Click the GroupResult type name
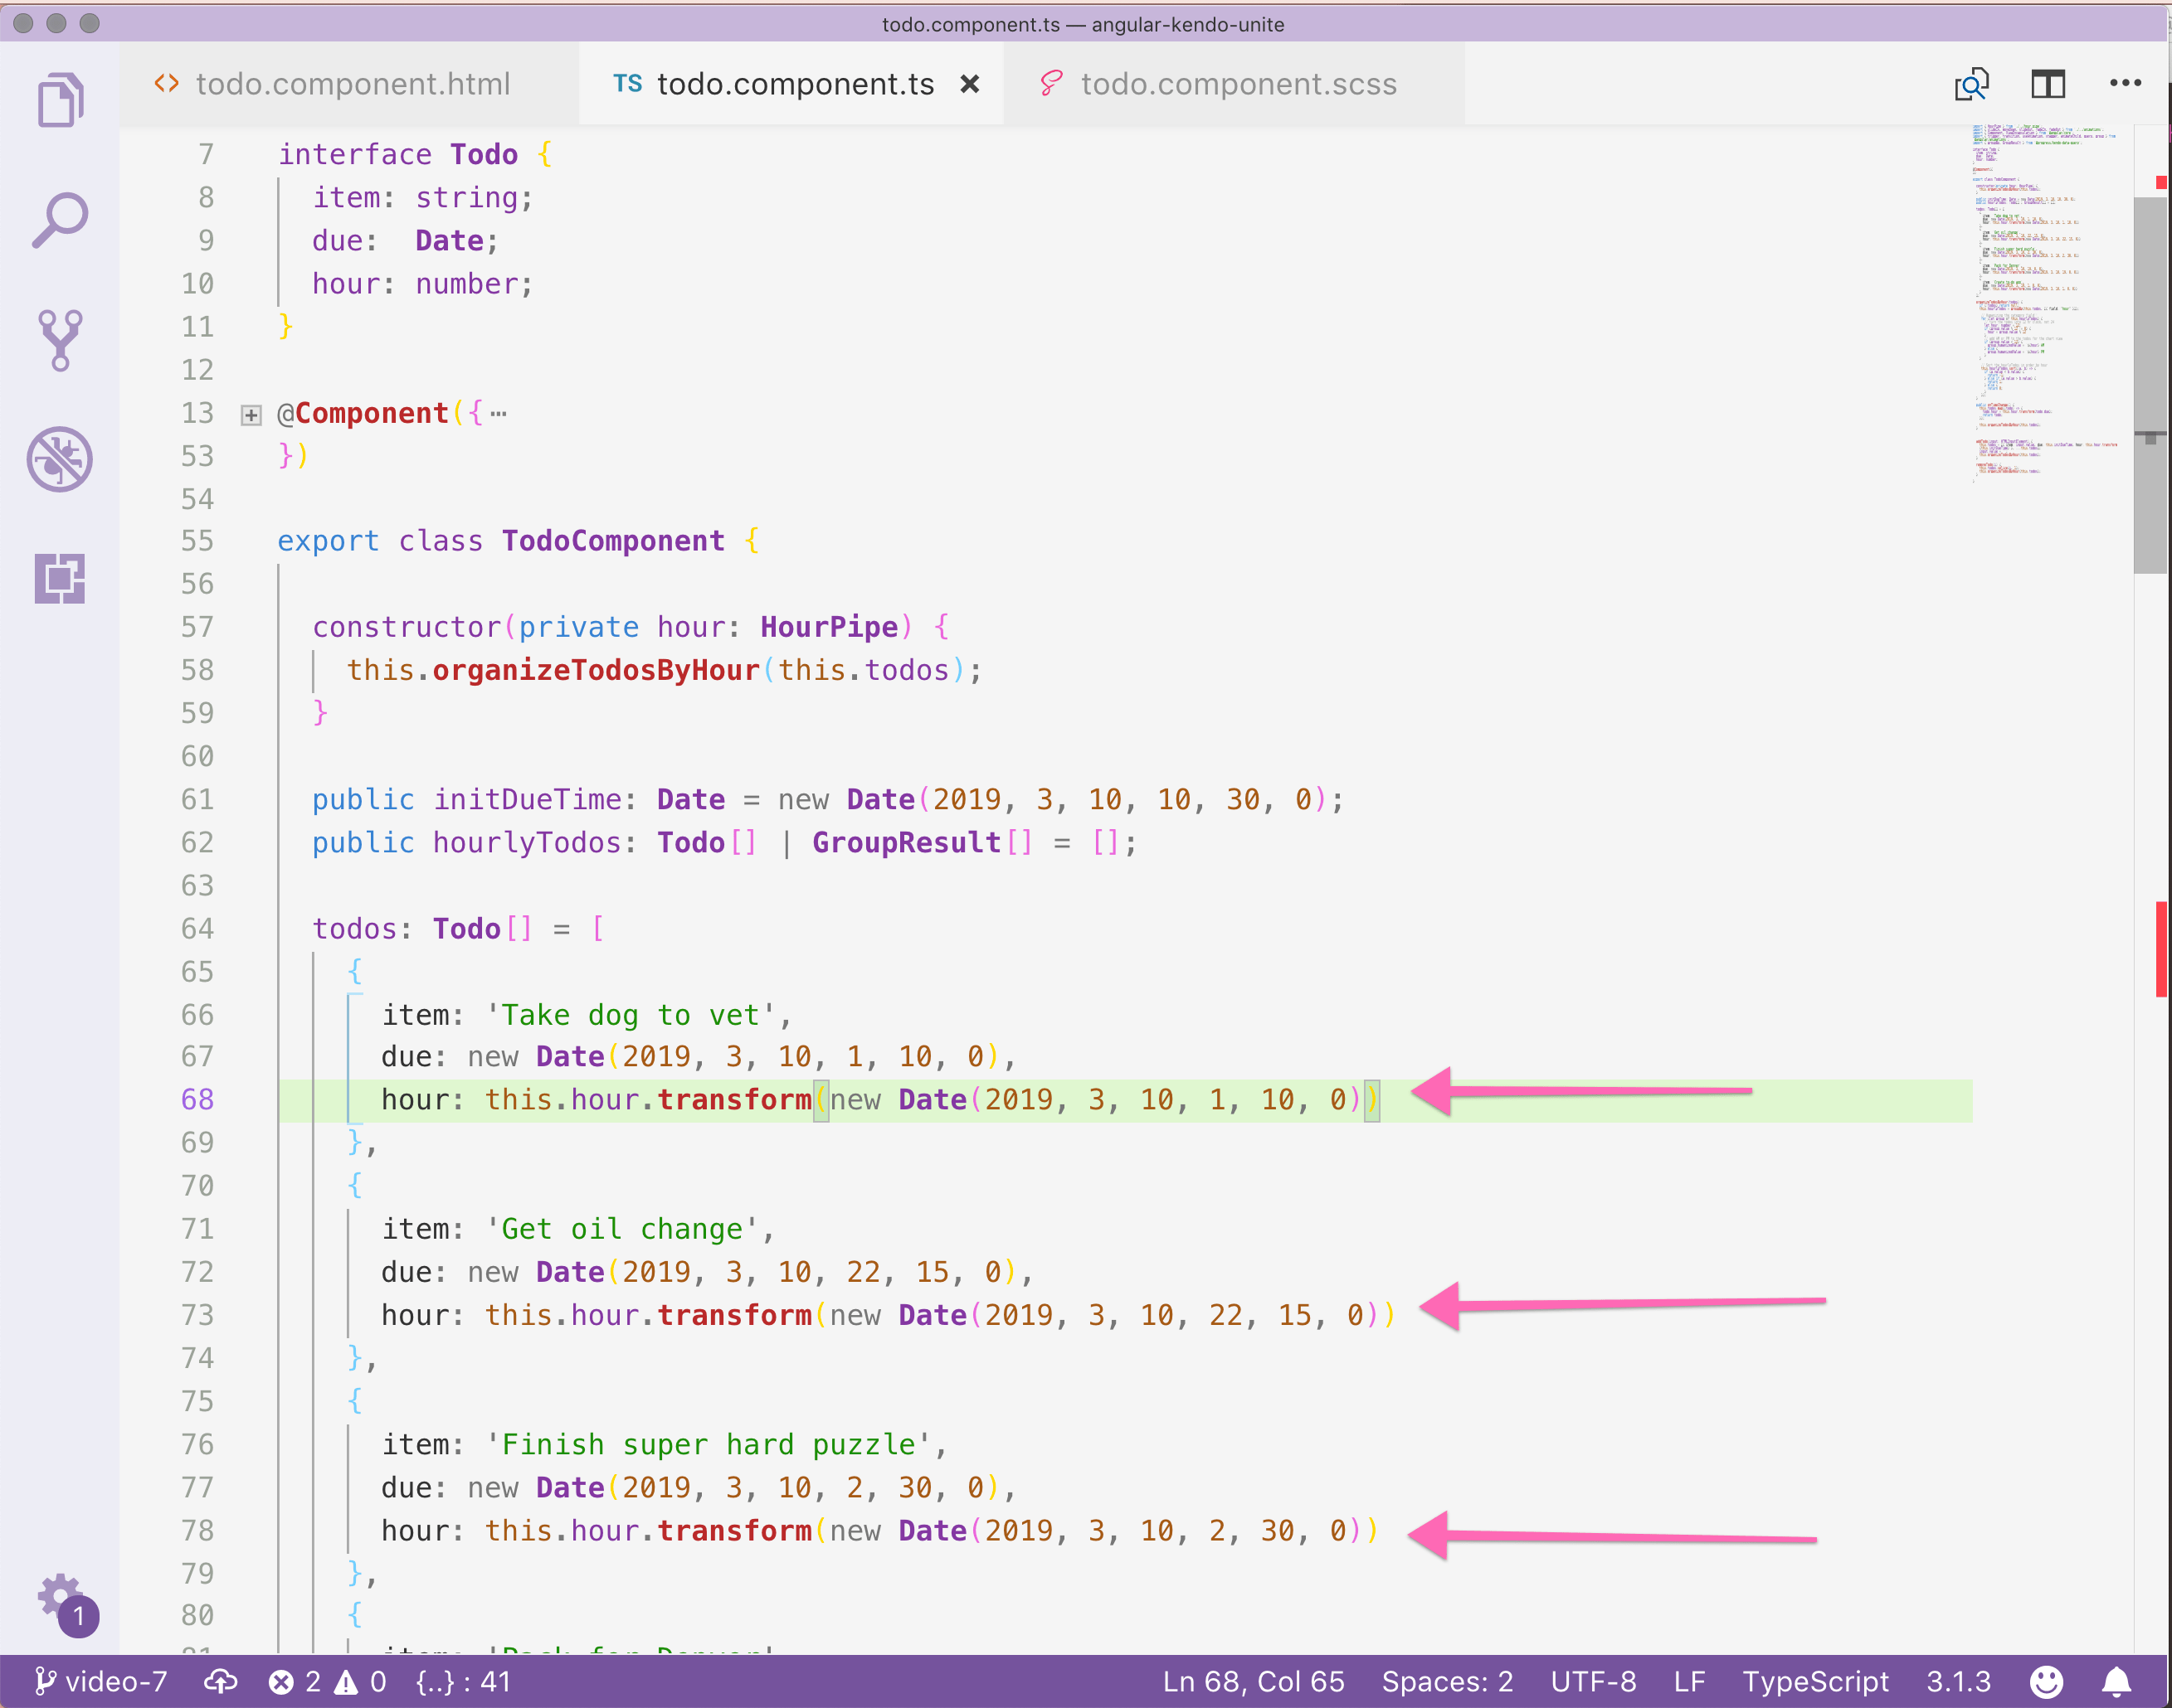 click(x=907, y=842)
